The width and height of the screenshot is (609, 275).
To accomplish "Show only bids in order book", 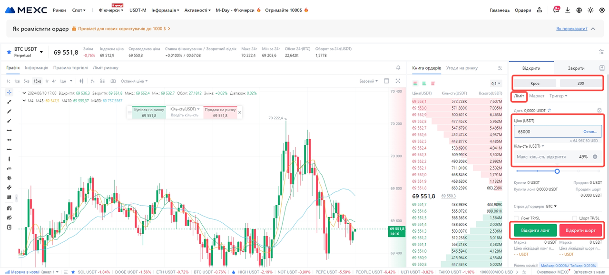I will click(x=424, y=83).
